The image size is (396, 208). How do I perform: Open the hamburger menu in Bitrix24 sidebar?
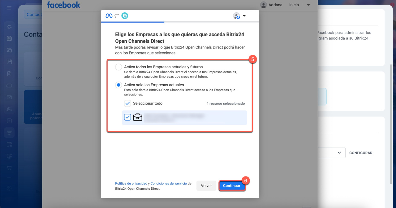pyautogui.click(x=9, y=7)
